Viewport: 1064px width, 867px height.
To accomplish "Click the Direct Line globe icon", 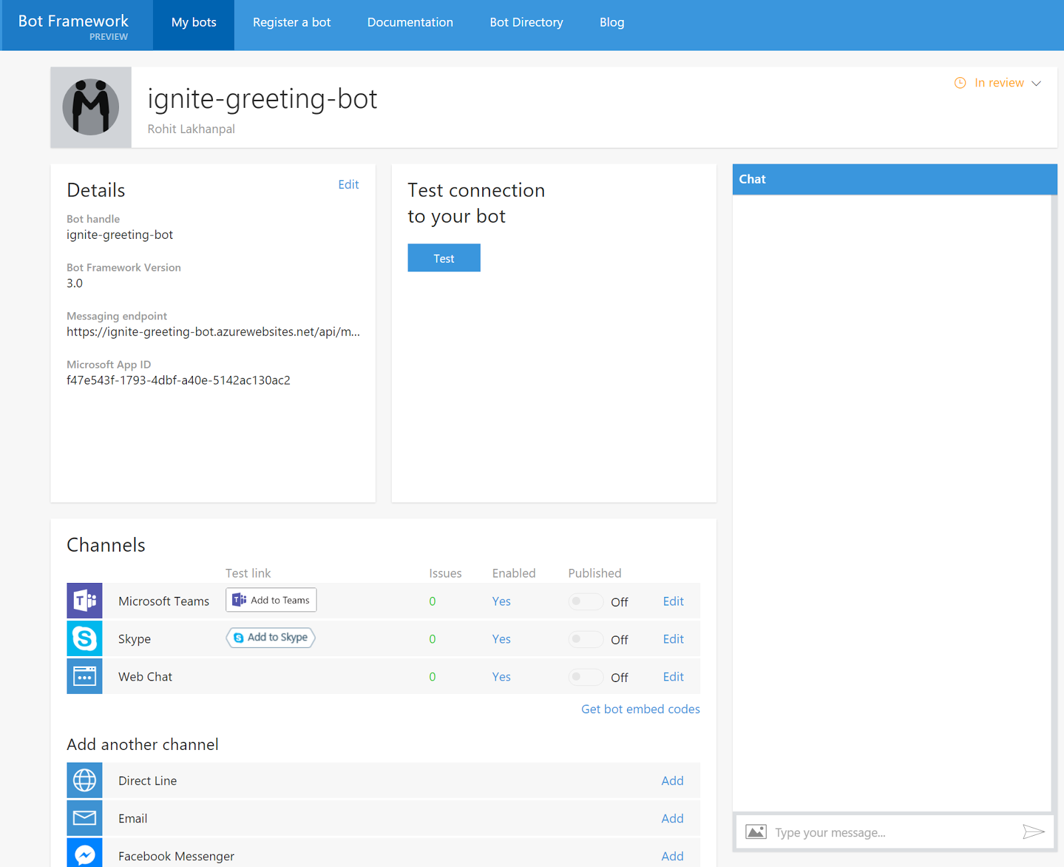I will [84, 780].
